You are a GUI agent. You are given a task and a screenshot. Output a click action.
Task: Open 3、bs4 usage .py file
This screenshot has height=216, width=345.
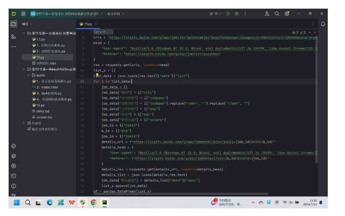pyautogui.click(x=47, y=93)
